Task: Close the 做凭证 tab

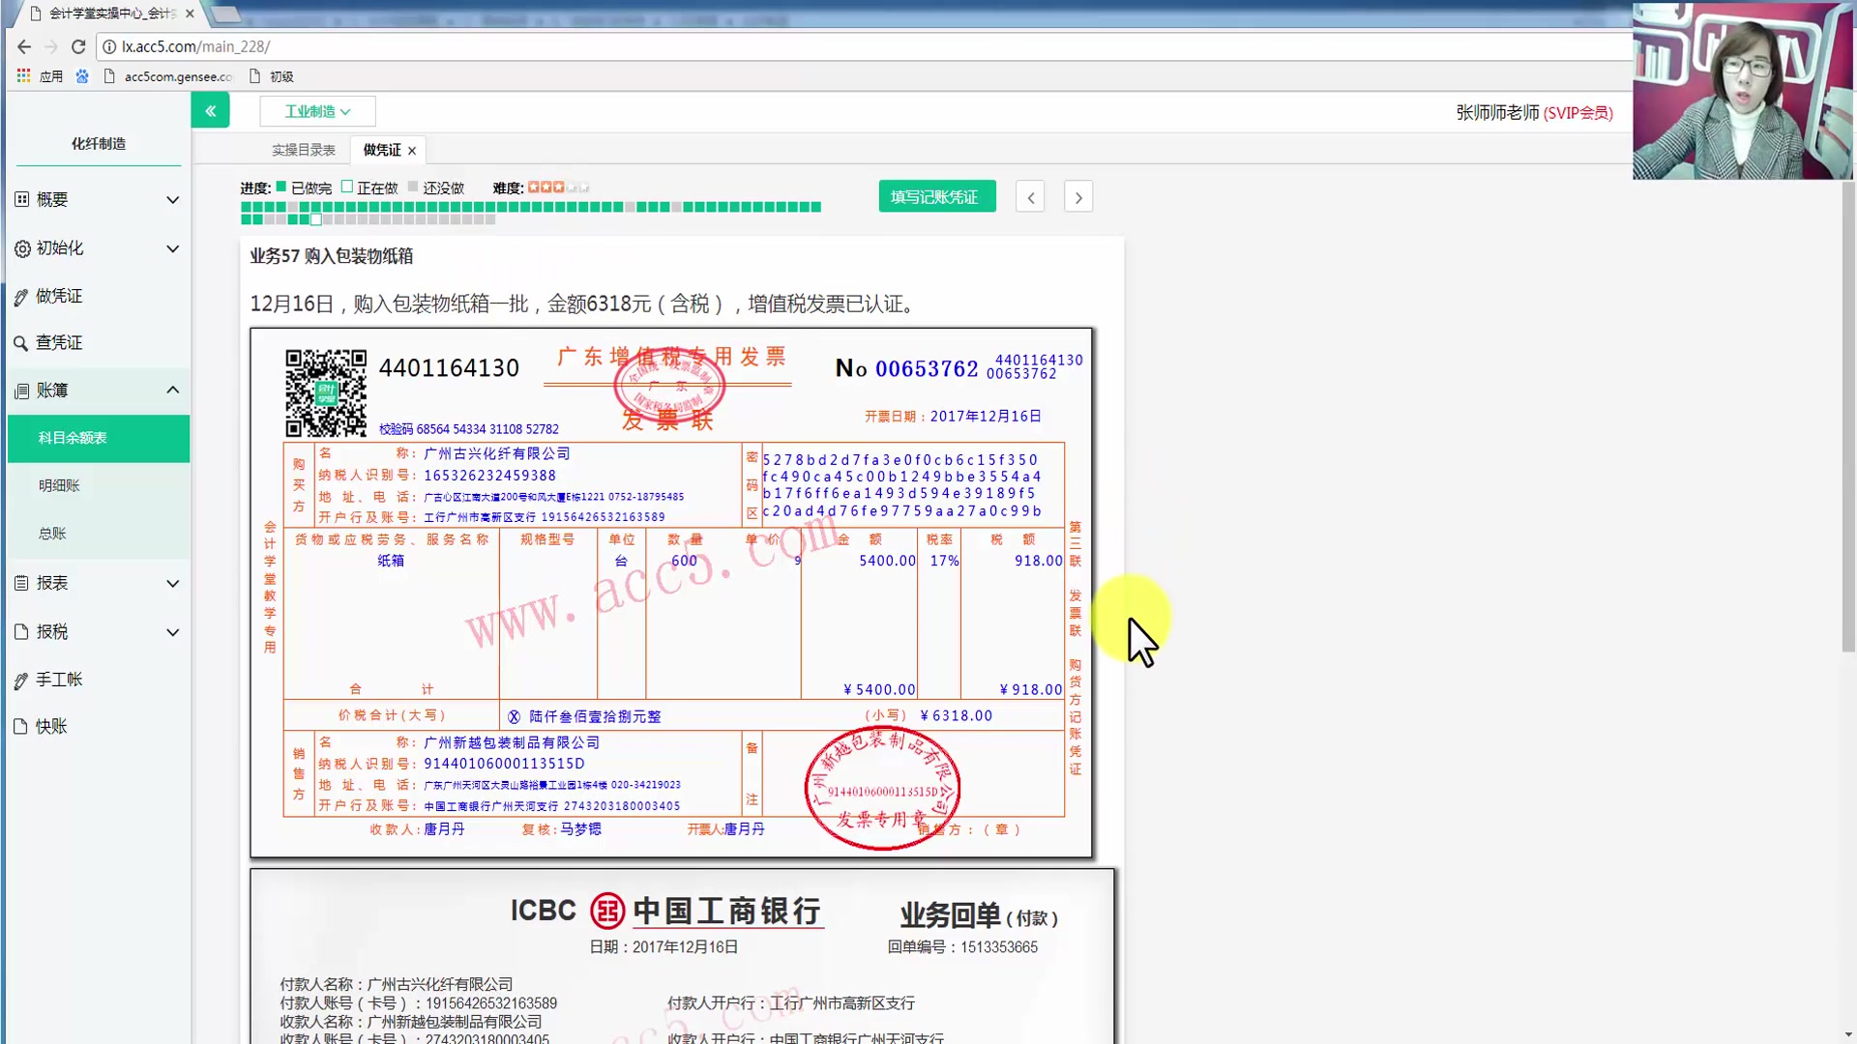Action: [x=412, y=151]
